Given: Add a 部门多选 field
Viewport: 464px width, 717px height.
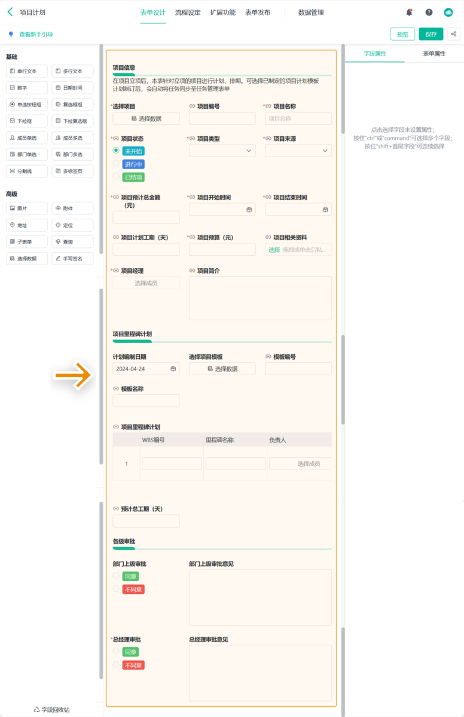Looking at the screenshot, I should (72, 155).
